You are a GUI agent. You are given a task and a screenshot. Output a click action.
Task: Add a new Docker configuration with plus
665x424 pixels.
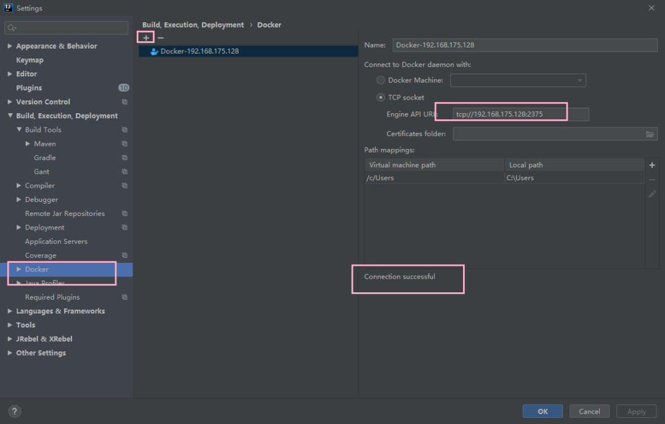pos(146,38)
